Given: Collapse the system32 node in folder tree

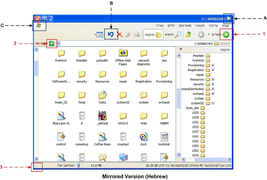Looking at the screenshot, I should tap(213, 103).
